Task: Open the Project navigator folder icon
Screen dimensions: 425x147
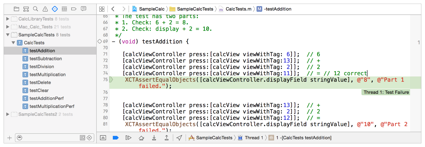Action: tap(17, 9)
